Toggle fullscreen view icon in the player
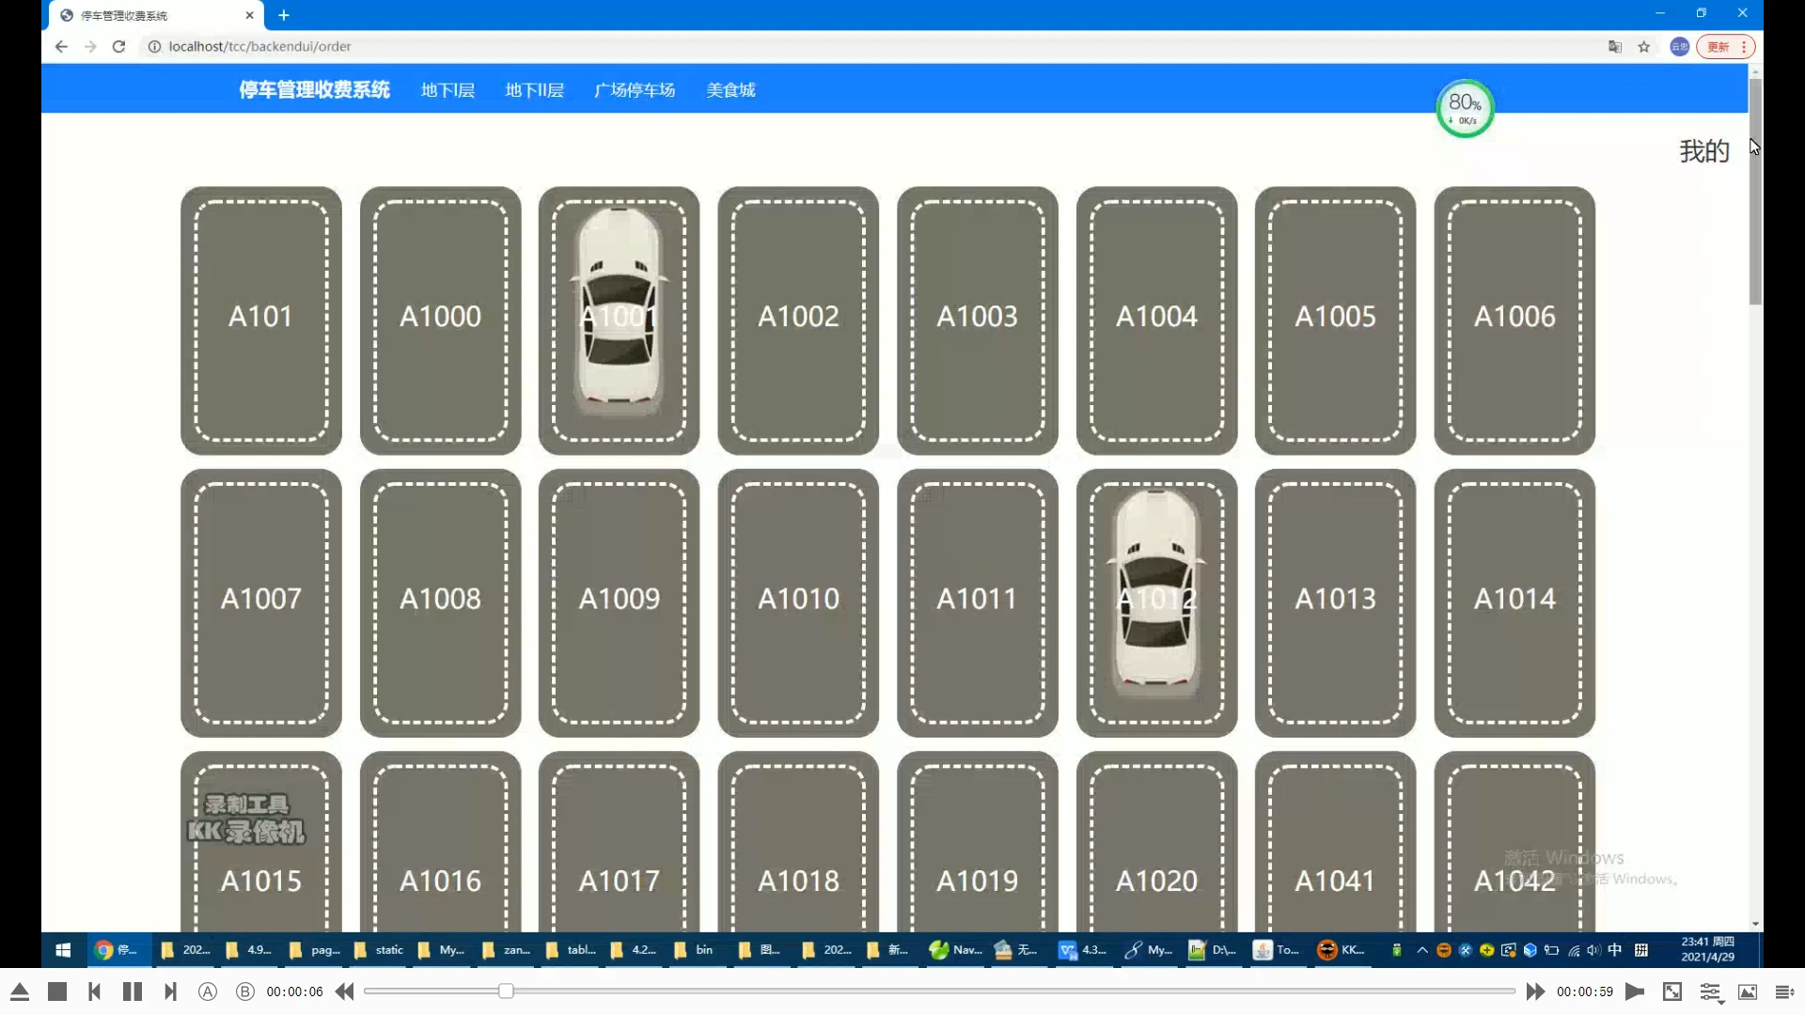Viewport: 1805px width, 1015px height. [1672, 992]
